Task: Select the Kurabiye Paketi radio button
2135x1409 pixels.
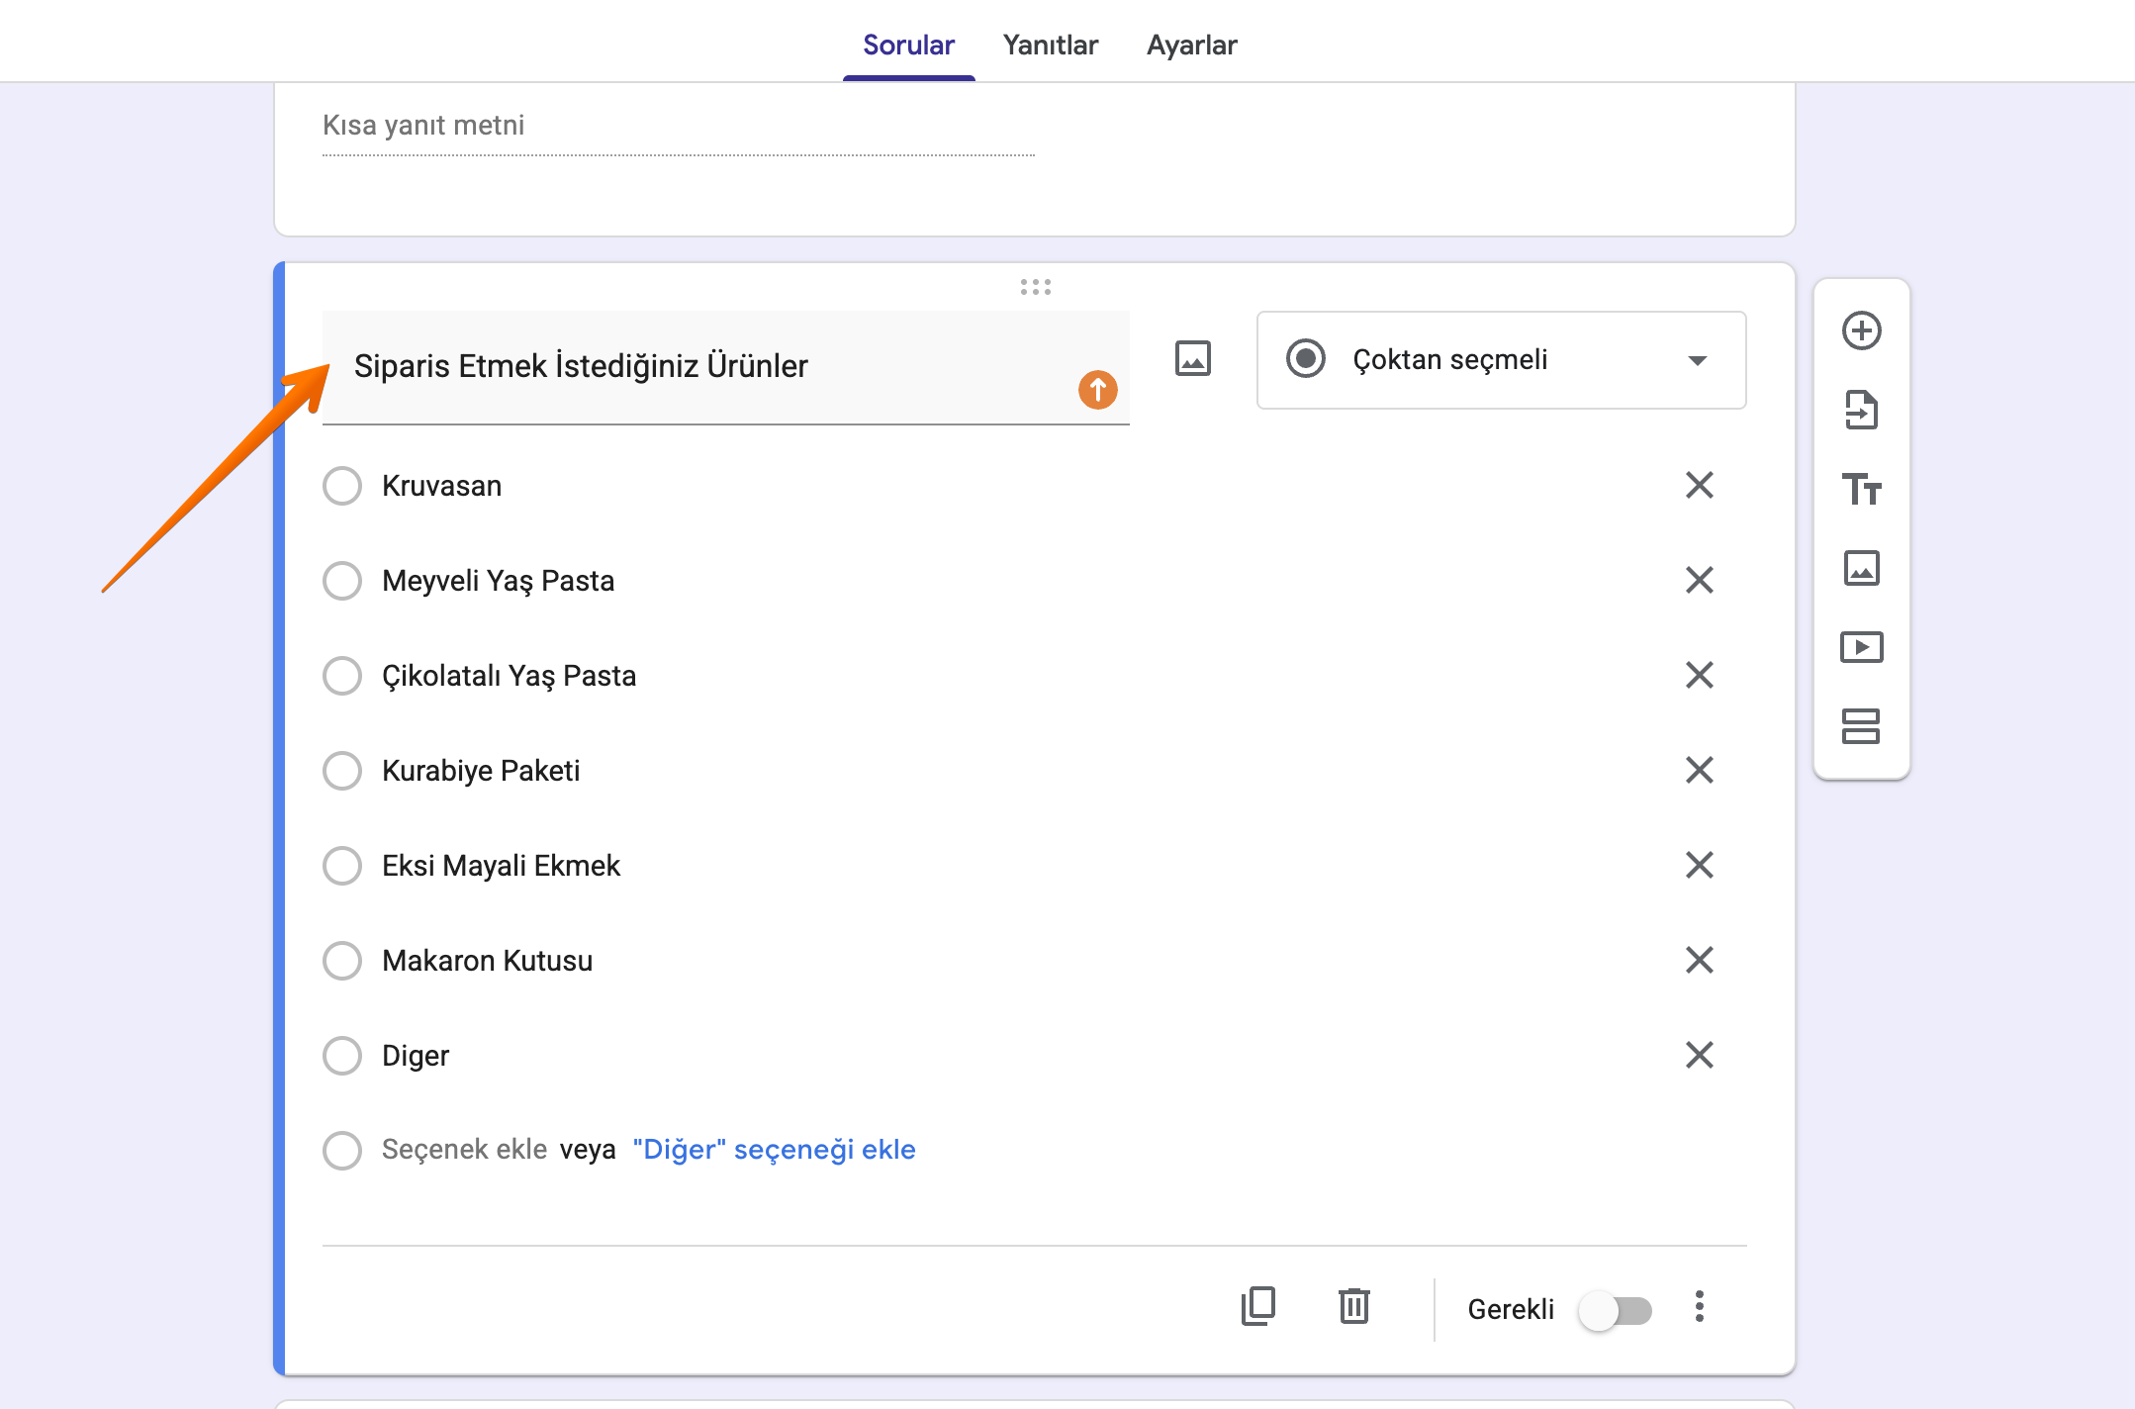Action: coord(342,771)
